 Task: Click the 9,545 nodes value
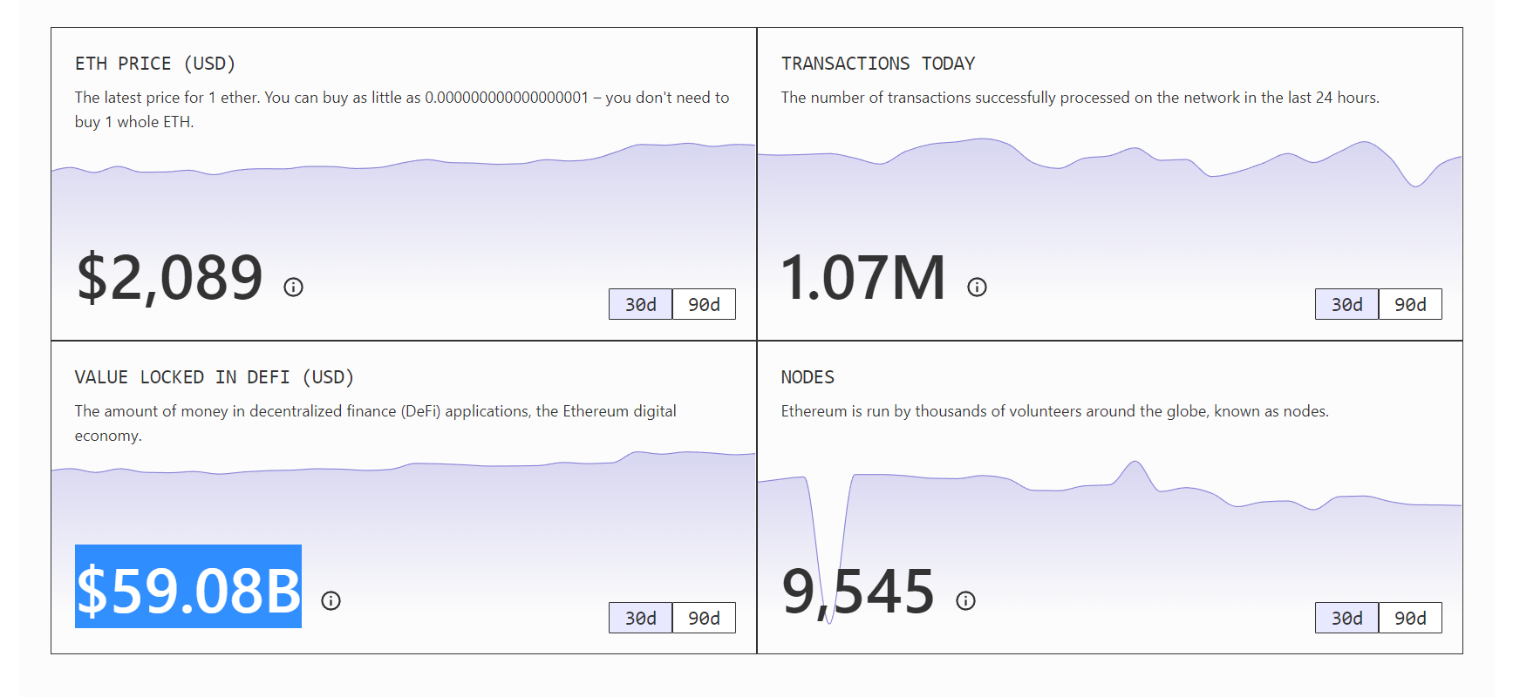coord(858,592)
